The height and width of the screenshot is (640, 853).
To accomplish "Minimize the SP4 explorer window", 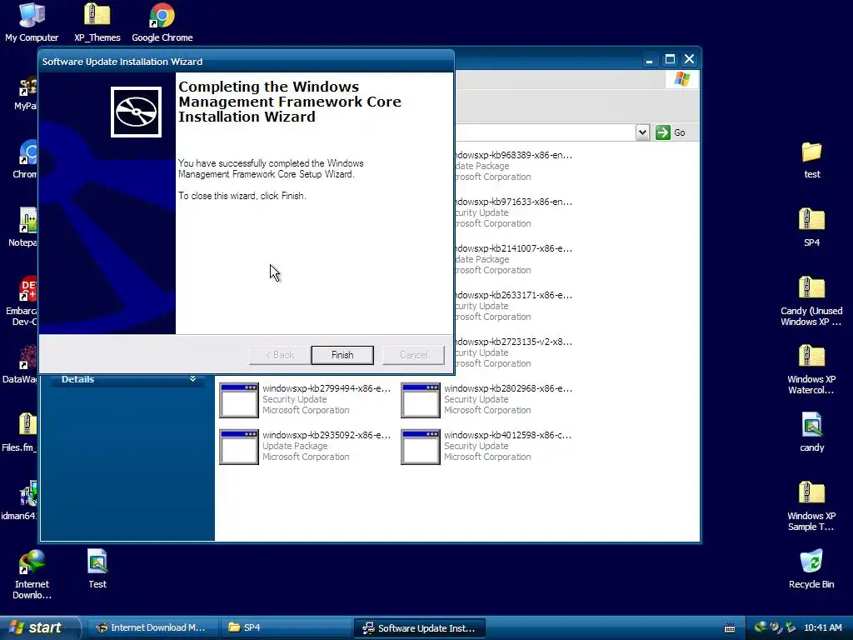I will coord(649,59).
